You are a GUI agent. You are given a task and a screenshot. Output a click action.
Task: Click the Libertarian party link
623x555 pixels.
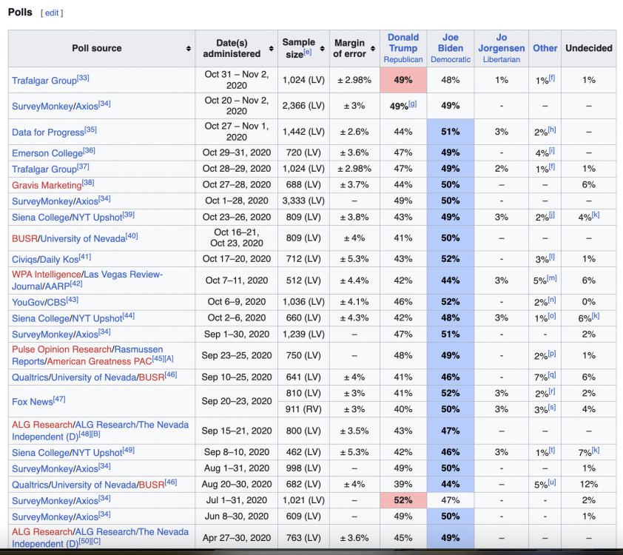501,59
